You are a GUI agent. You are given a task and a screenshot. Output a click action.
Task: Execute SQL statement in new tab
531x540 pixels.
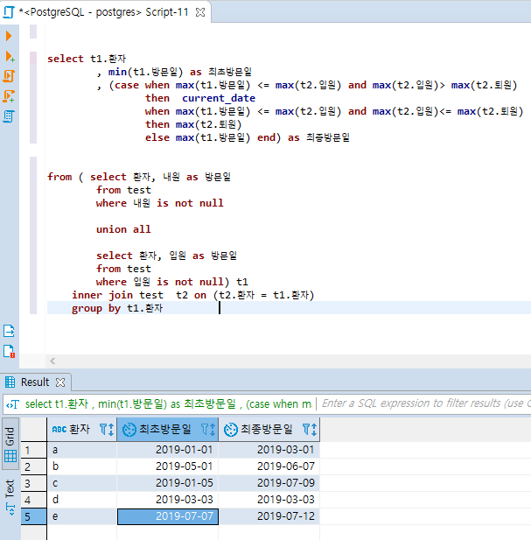[x=10, y=57]
